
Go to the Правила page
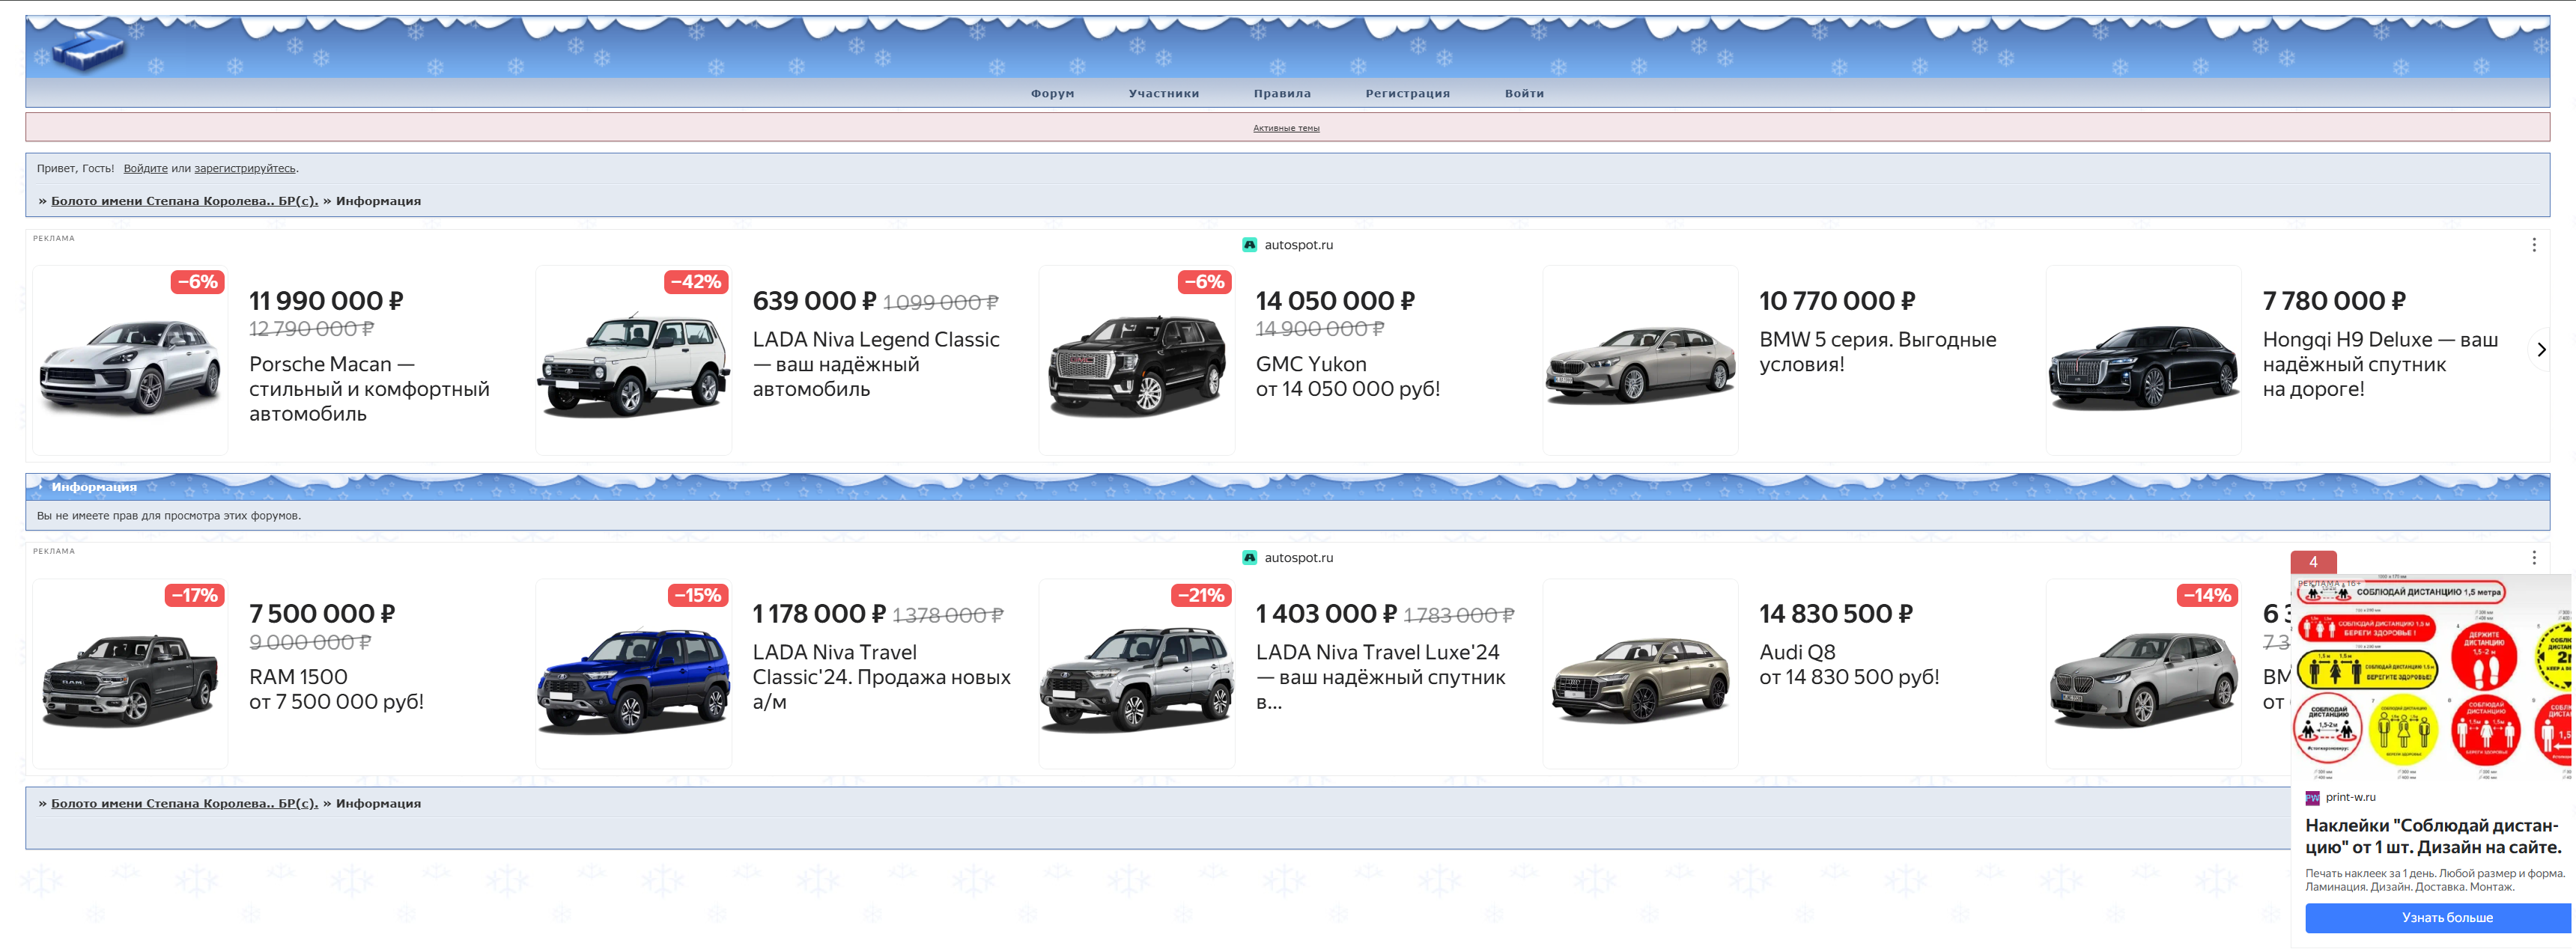(x=1281, y=94)
